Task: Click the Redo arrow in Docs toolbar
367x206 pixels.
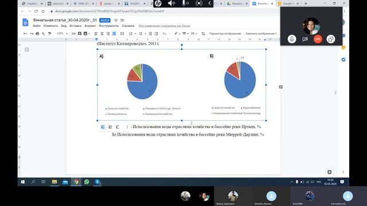Action: click(32, 34)
